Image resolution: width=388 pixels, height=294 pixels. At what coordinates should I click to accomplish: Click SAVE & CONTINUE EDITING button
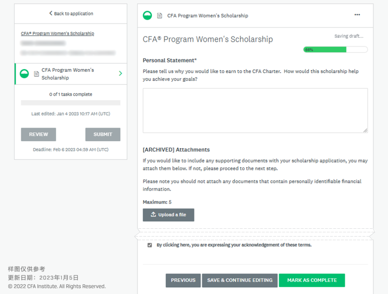(240, 280)
